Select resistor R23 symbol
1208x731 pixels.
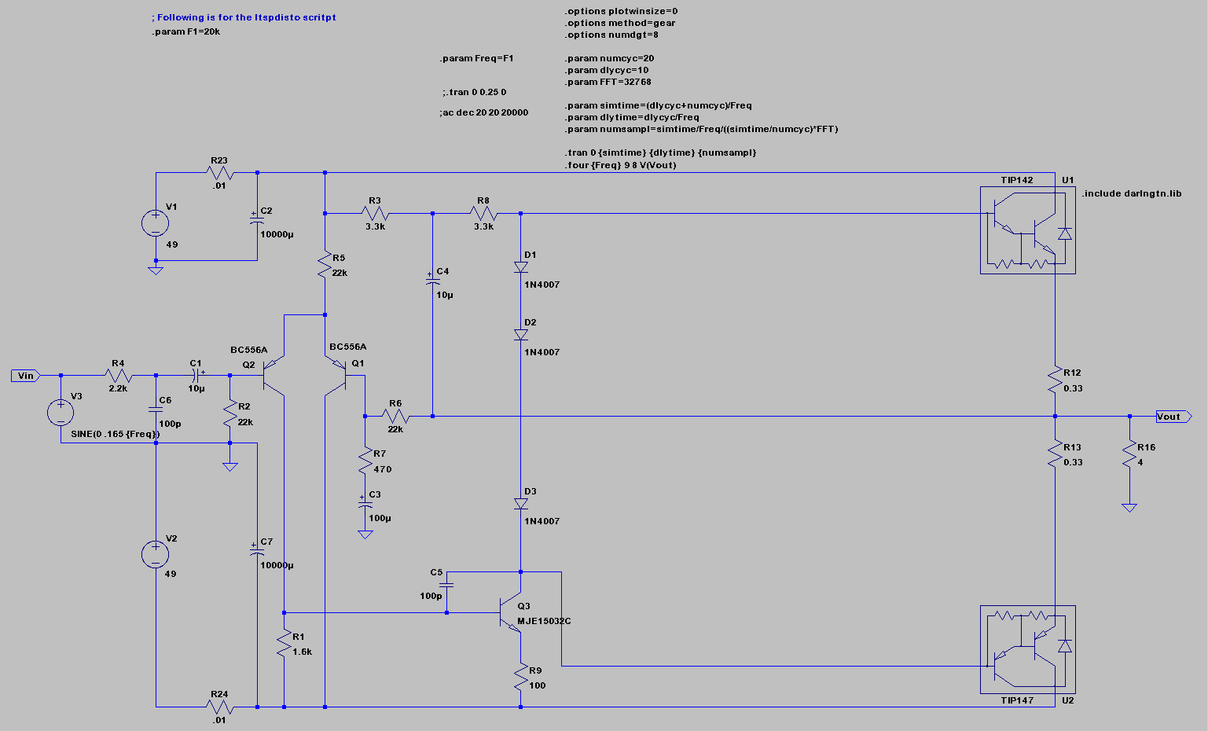[218, 172]
